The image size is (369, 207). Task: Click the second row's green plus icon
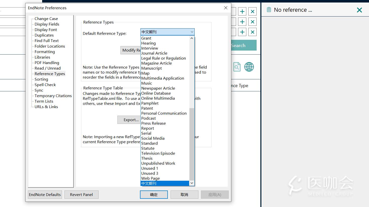pyautogui.click(x=242, y=22)
